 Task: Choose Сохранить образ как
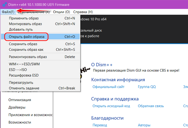(x=40, y=50)
